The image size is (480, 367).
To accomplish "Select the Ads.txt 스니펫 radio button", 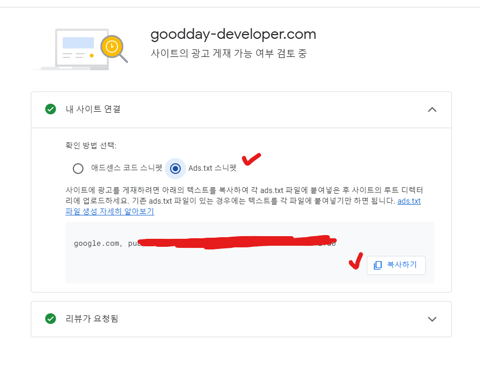I will pos(175,169).
